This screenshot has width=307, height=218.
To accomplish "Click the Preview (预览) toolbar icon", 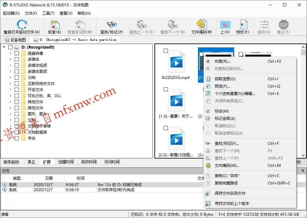I will [x=243, y=25].
